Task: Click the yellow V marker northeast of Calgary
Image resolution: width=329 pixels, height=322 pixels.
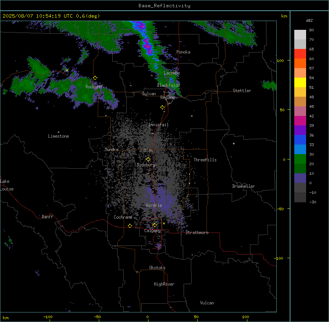Action: 164,223
